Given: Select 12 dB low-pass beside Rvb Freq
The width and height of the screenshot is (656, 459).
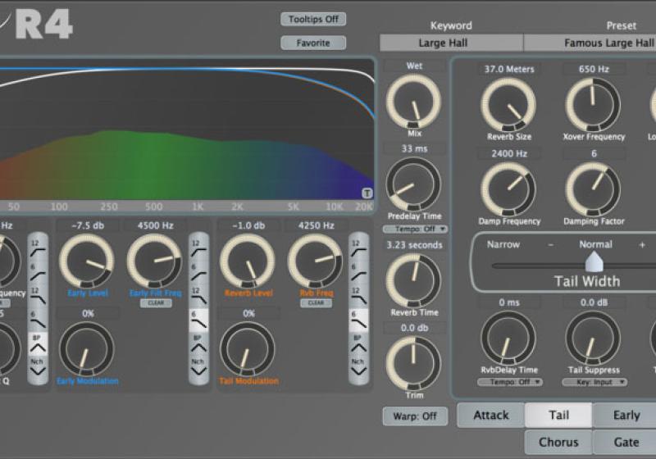Looking at the screenshot, I should 358,298.
